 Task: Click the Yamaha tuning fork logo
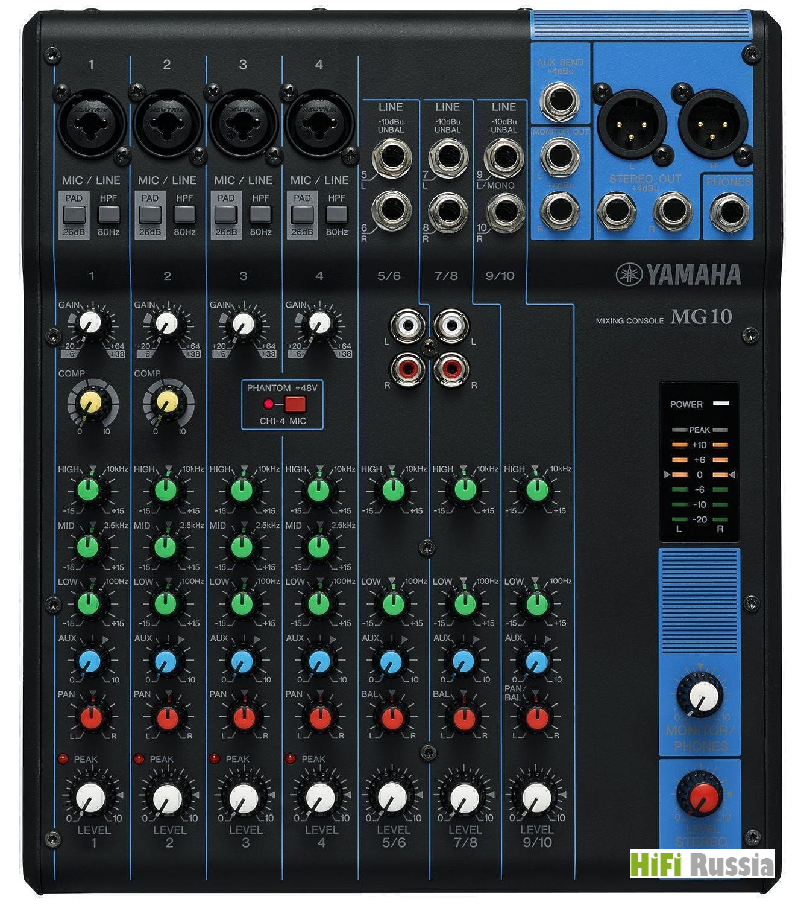coord(629,275)
